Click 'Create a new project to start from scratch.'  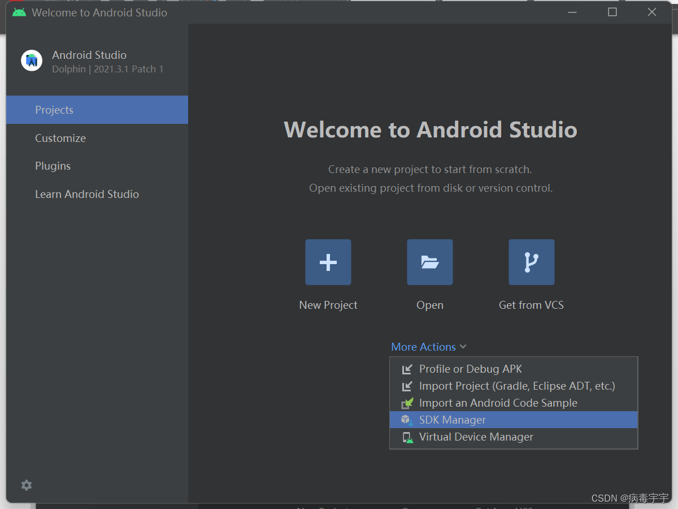430,169
